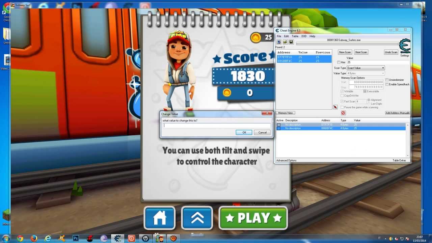
Task: Click the red arrow add-to-address-list icon
Action: 335,107
